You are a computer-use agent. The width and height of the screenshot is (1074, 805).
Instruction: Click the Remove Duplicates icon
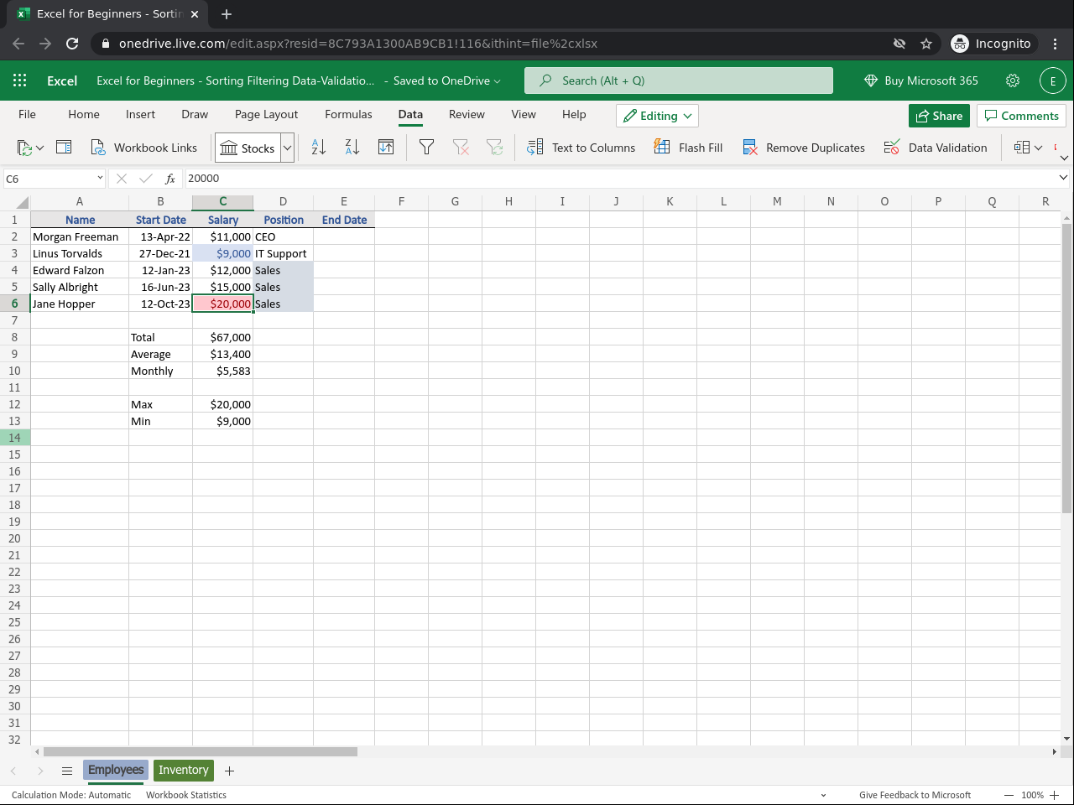(750, 148)
